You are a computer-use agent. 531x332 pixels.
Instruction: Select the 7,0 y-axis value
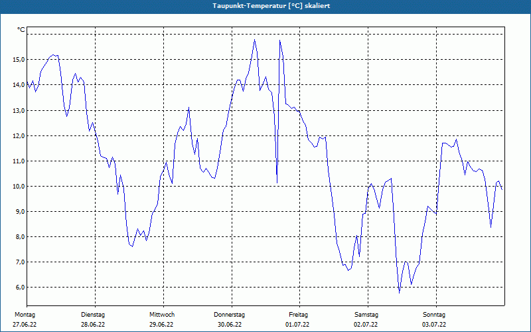20,262
